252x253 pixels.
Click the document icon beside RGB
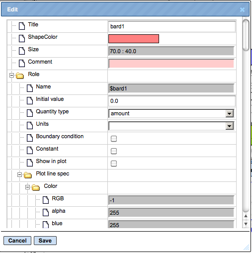(x=46, y=200)
